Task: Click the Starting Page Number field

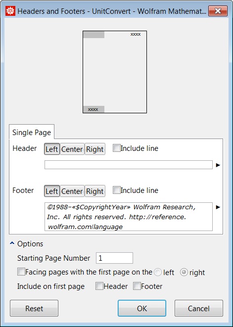Action: (114, 258)
